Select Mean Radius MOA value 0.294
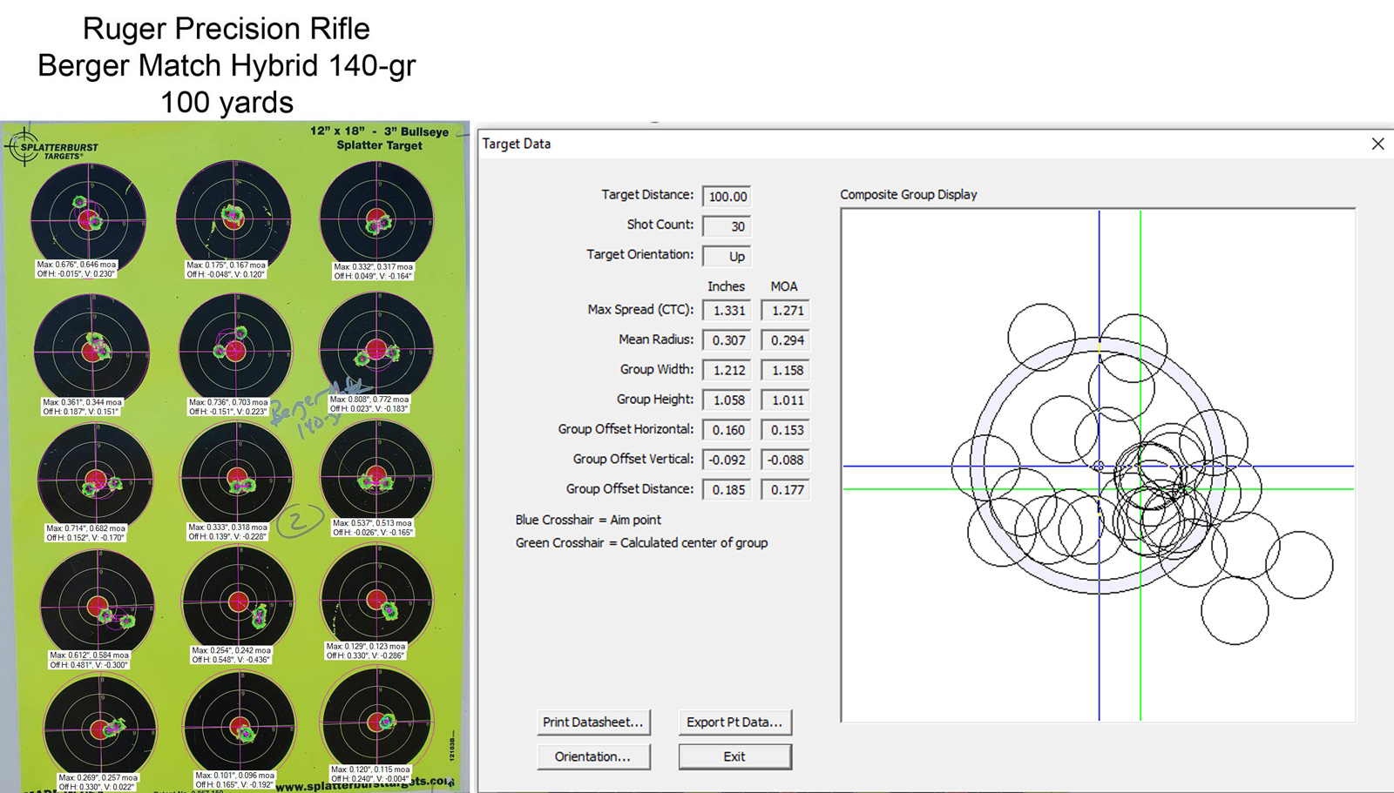 pos(785,340)
